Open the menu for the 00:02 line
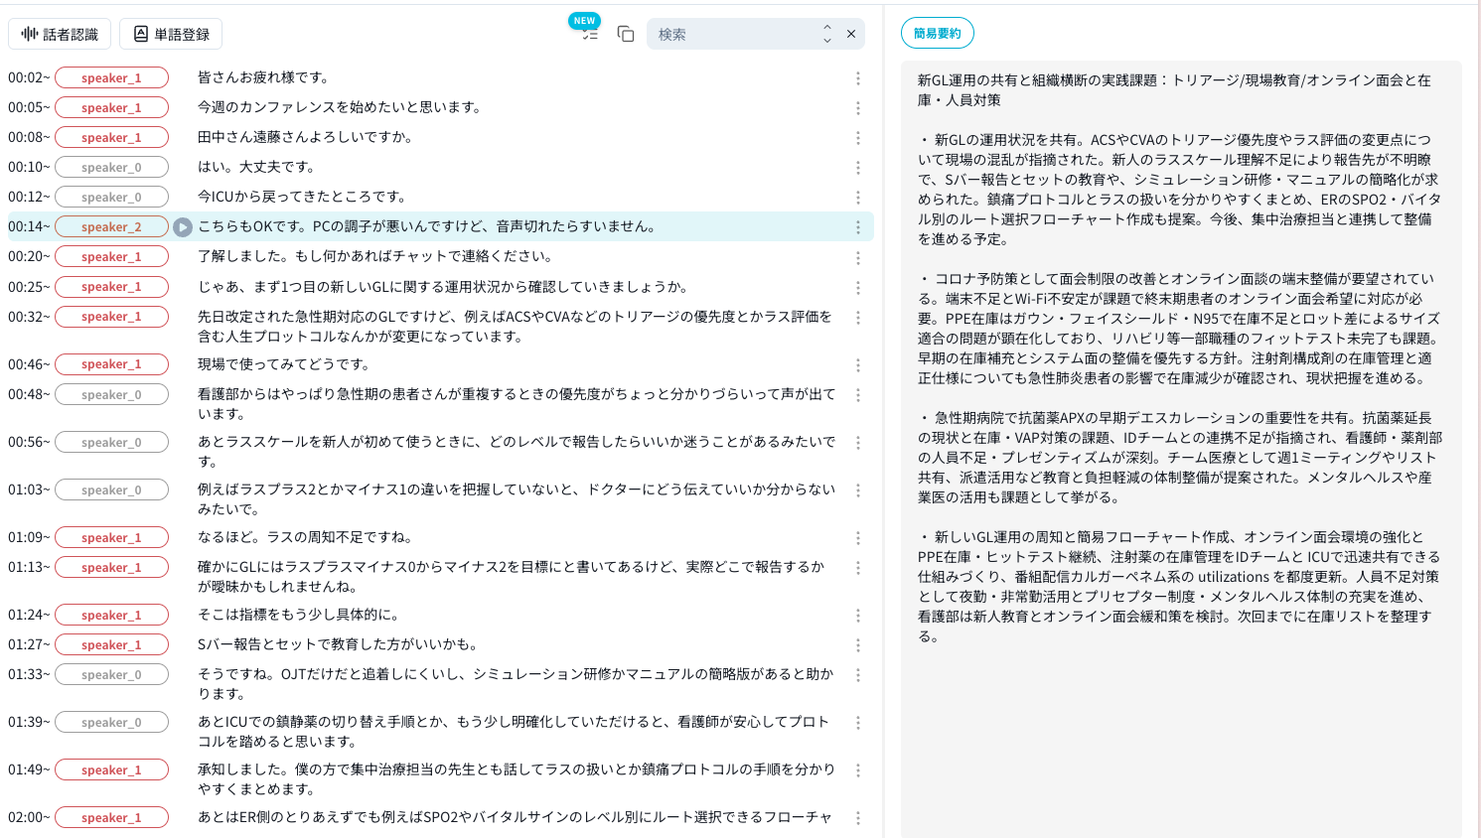1481x838 pixels. [856, 77]
